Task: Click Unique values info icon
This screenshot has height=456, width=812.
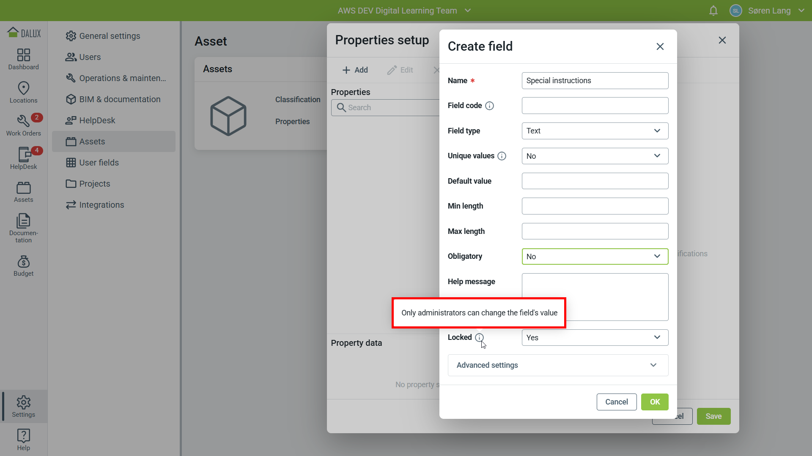Action: pyautogui.click(x=502, y=156)
